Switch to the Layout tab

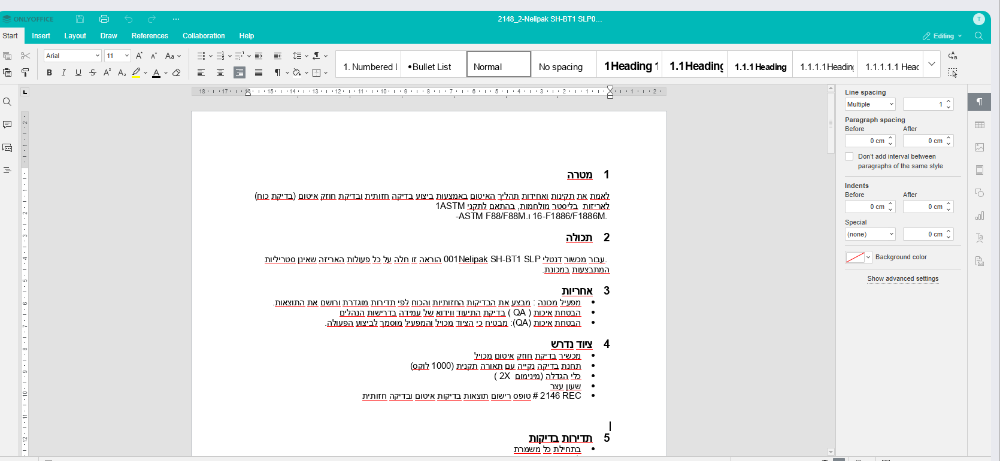coord(75,36)
